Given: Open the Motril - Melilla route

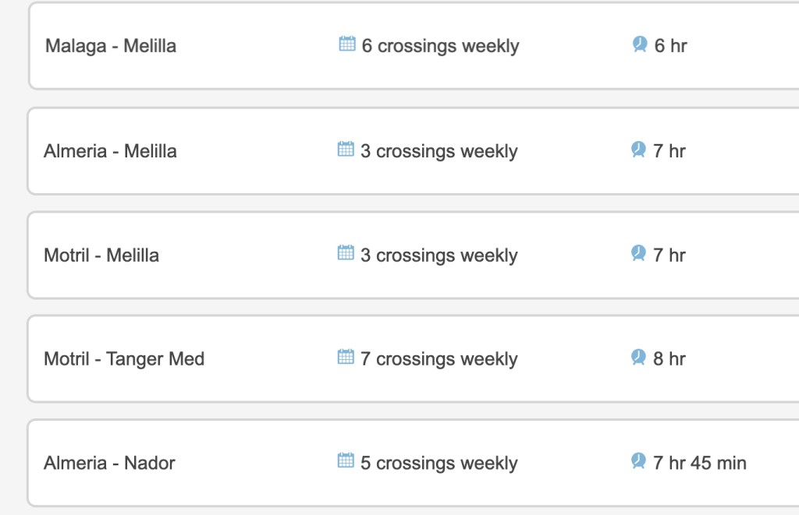Looking at the screenshot, I should (101, 256).
